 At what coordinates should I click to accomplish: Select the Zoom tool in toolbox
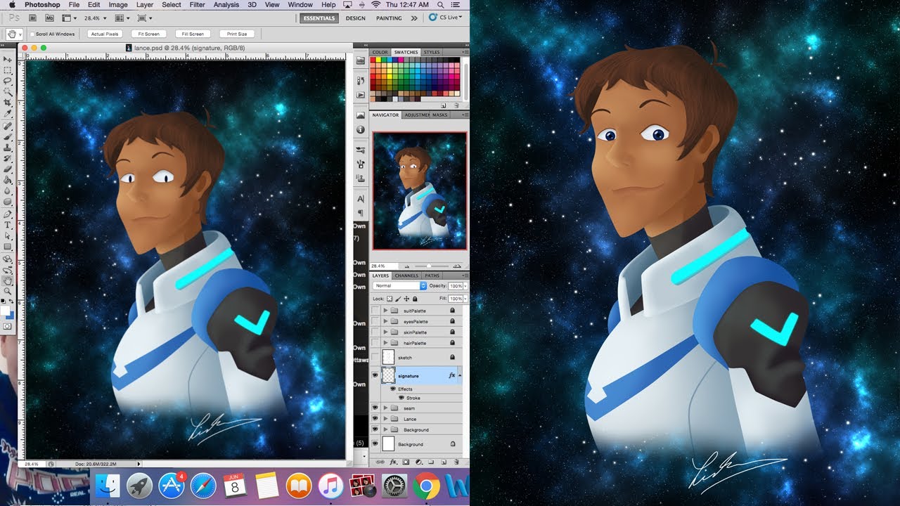coord(8,291)
